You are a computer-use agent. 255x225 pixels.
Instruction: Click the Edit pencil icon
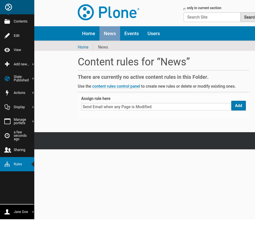7,36
